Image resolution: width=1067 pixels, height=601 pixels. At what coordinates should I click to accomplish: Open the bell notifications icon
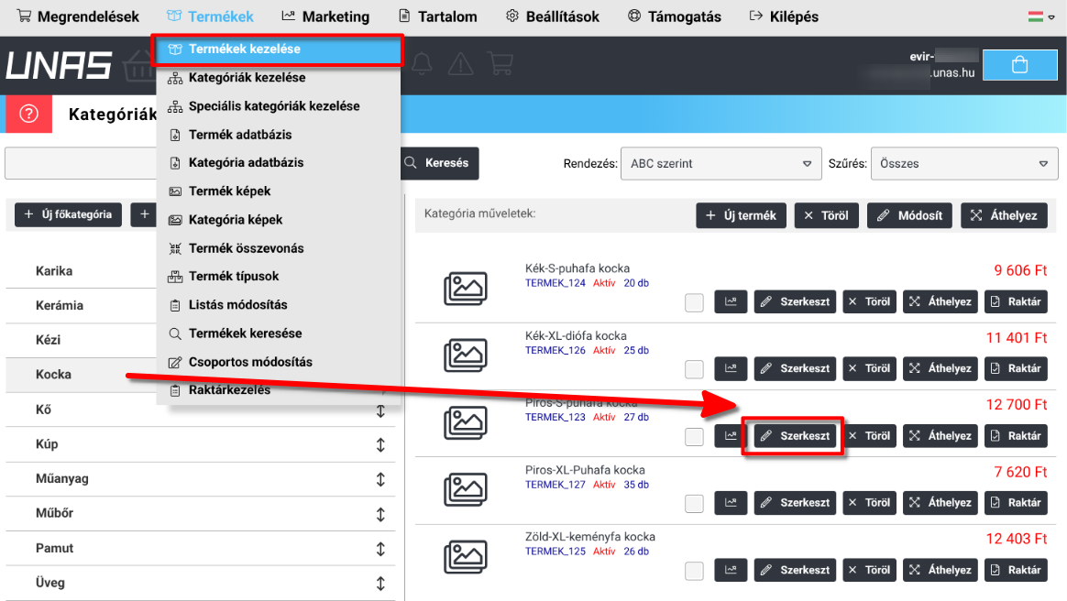click(x=422, y=64)
